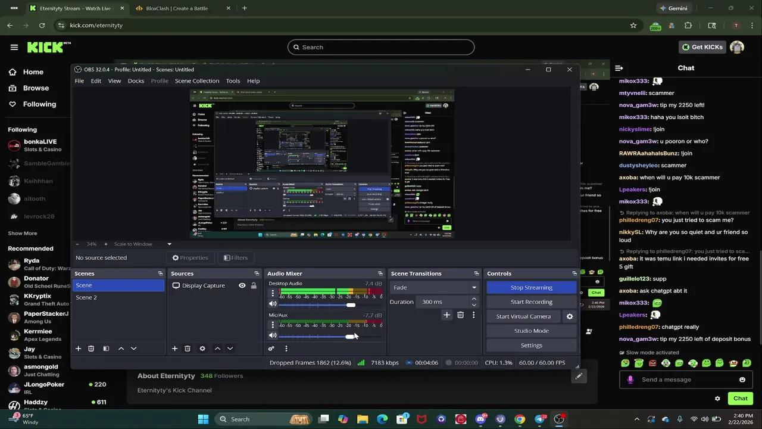The height and width of the screenshot is (429, 762).
Task: Open preview scaling dropdown Scale to Window
Action: click(143, 244)
